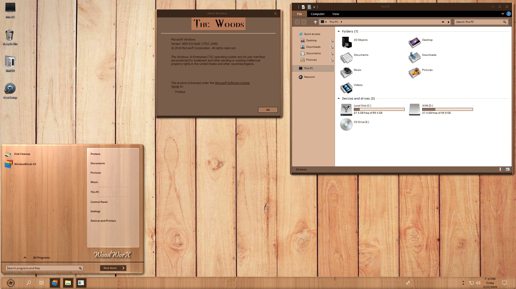
Task: Select the Recycle Bin desktop icon
Action: (10, 37)
